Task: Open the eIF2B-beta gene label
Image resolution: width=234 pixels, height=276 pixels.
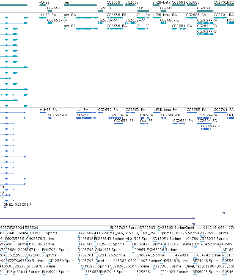Action: tap(161, 2)
